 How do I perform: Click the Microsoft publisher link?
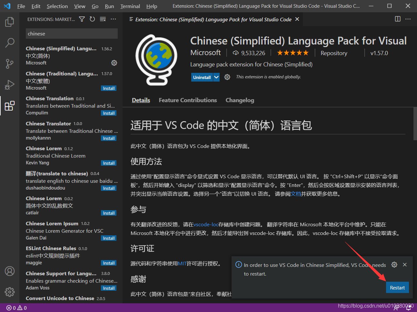pos(205,53)
